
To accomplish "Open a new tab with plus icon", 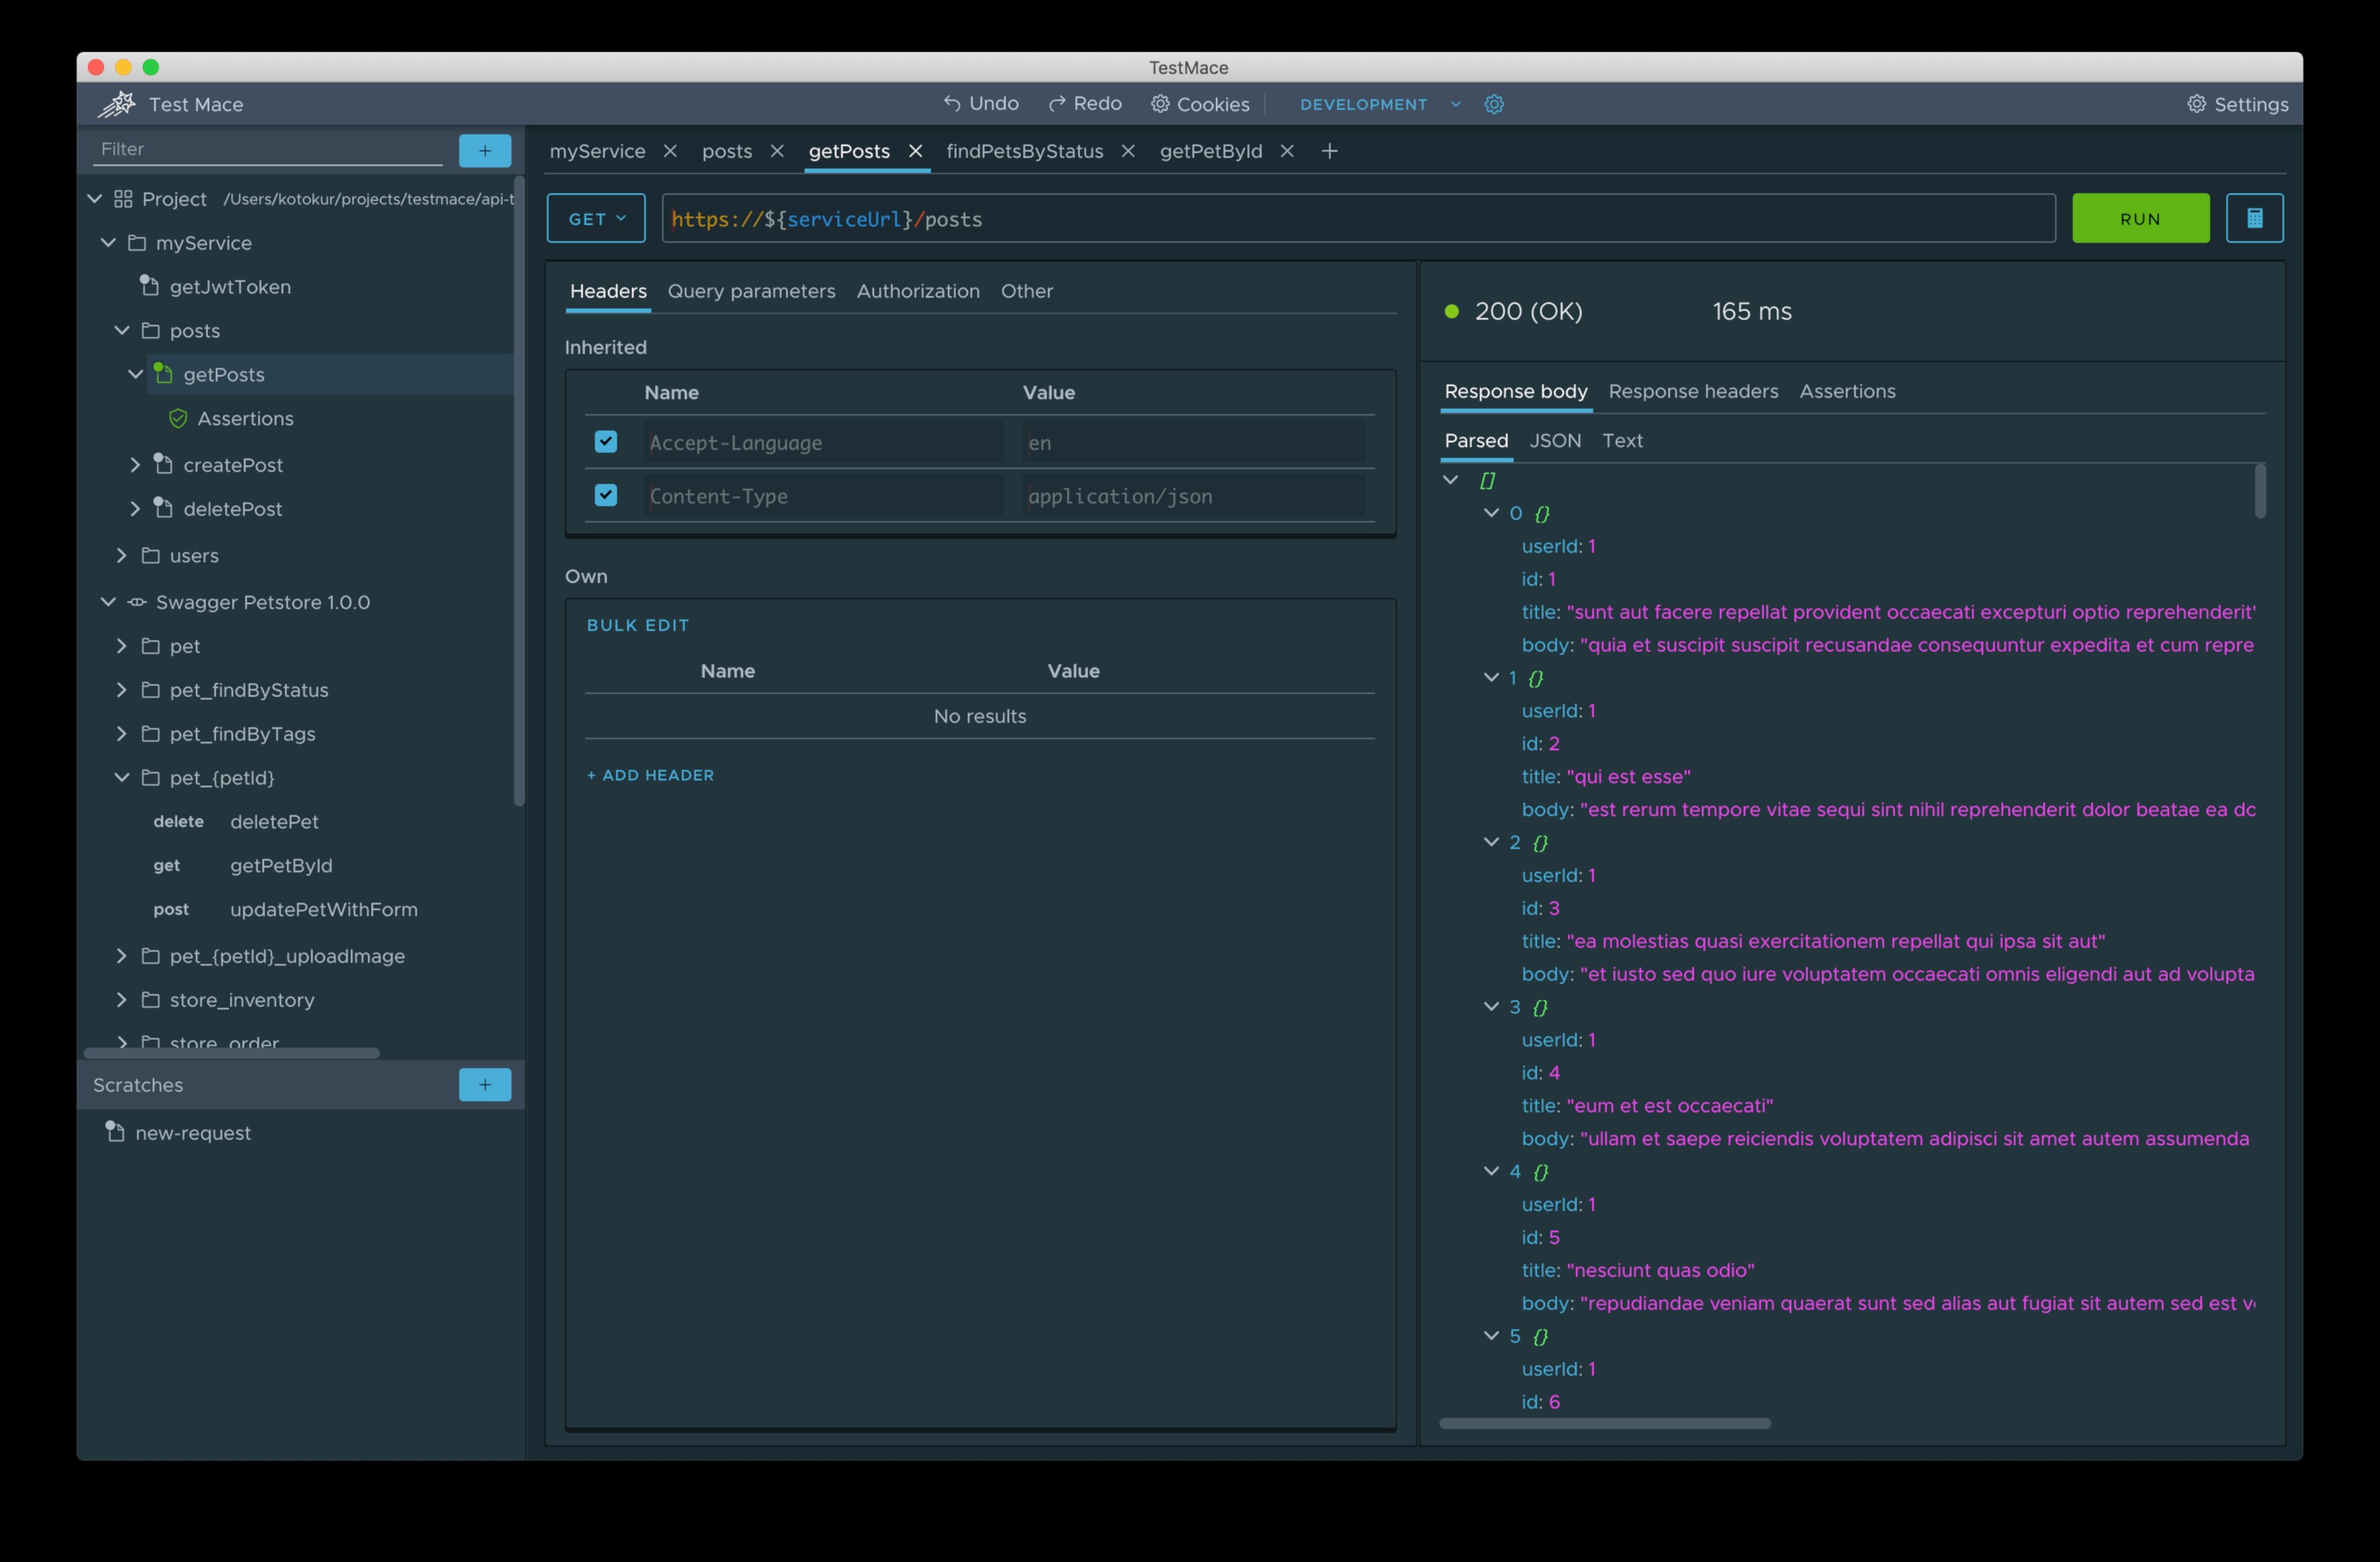I will coord(1329,151).
